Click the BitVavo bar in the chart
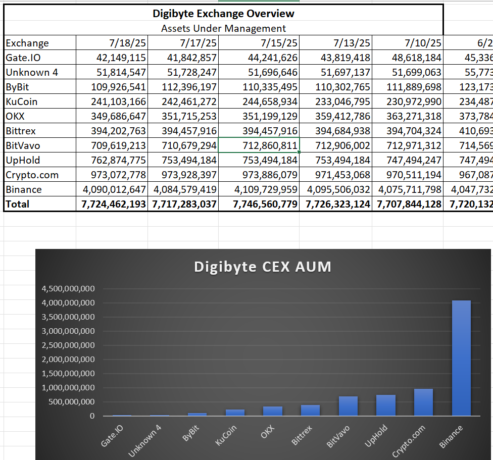This screenshot has height=460, width=493. coord(348,406)
